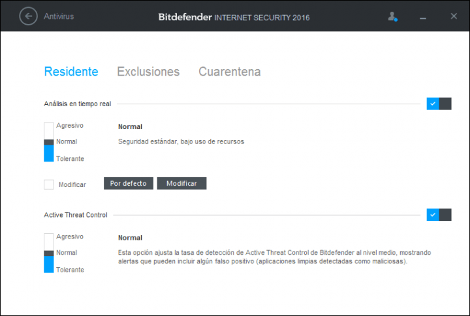Click the Bitdefender Internet Security 2016 title

[x=234, y=17]
